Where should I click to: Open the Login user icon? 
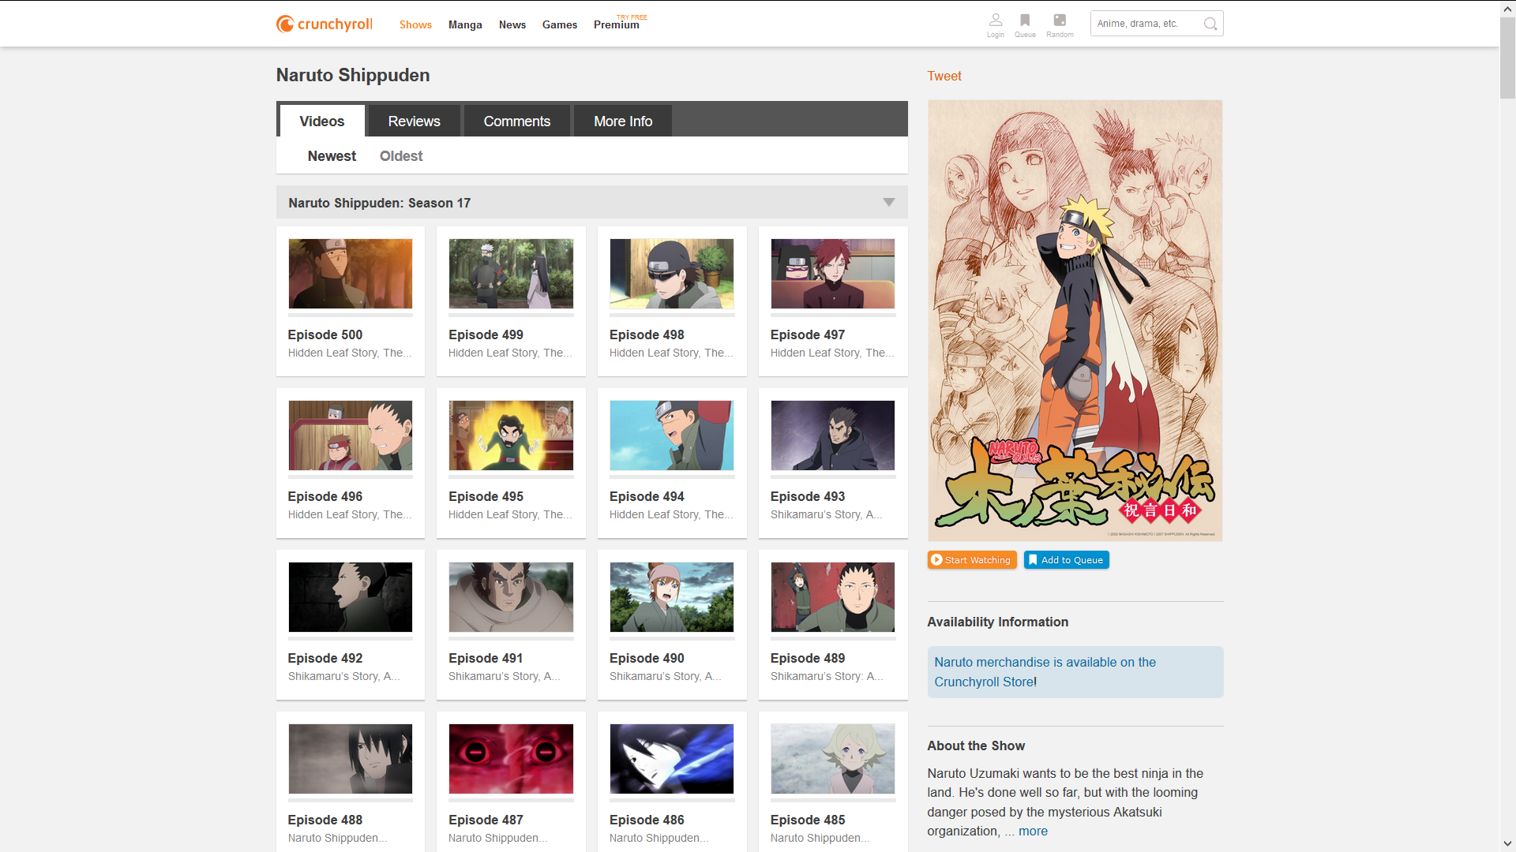point(996,24)
